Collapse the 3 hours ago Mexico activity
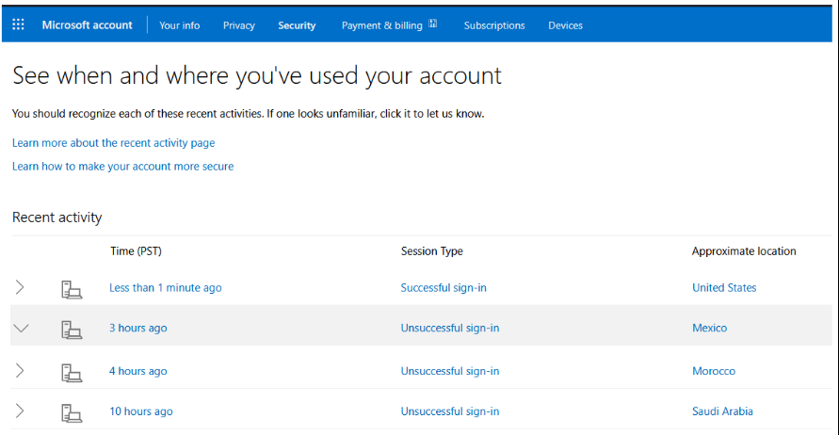The width and height of the screenshot is (839, 435). [21, 328]
